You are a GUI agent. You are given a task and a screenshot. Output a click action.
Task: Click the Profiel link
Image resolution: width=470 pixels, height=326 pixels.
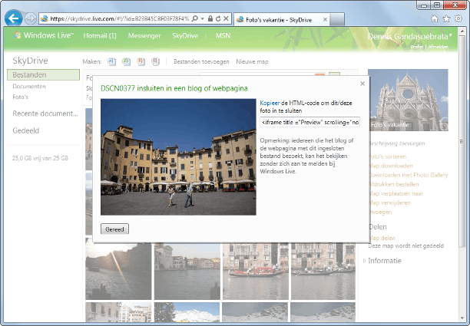pos(417,47)
